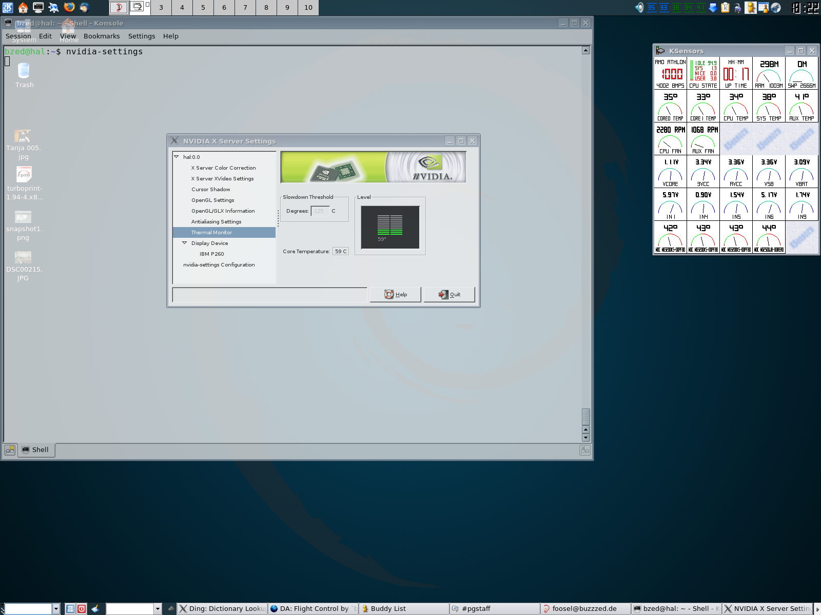Open the first bottom-panel combo box dropdown
Viewport: 821px width, 615px height.
tap(56, 608)
